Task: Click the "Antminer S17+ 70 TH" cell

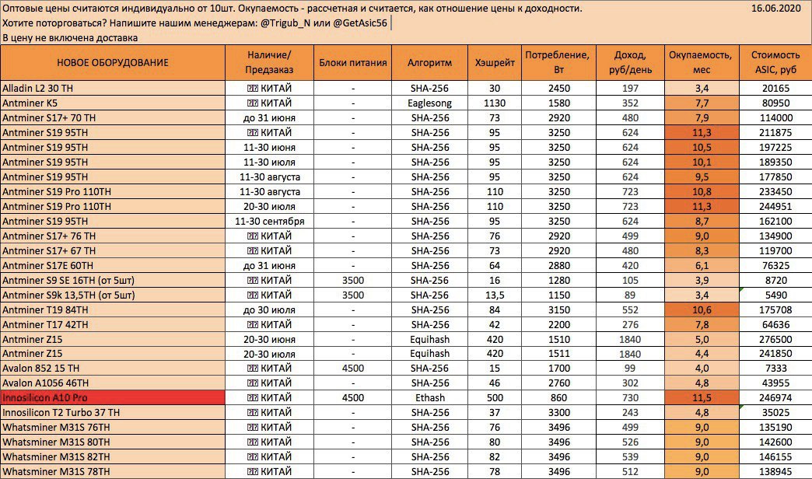Action: pyautogui.click(x=112, y=117)
